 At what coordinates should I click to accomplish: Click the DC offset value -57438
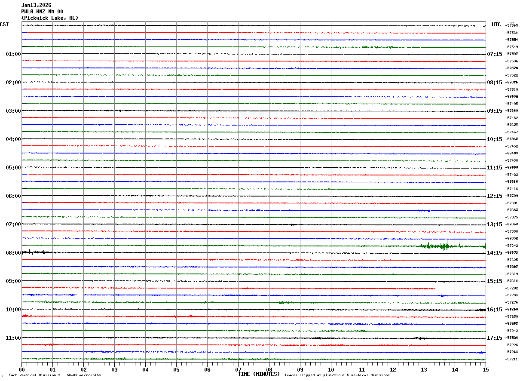tap(512, 160)
